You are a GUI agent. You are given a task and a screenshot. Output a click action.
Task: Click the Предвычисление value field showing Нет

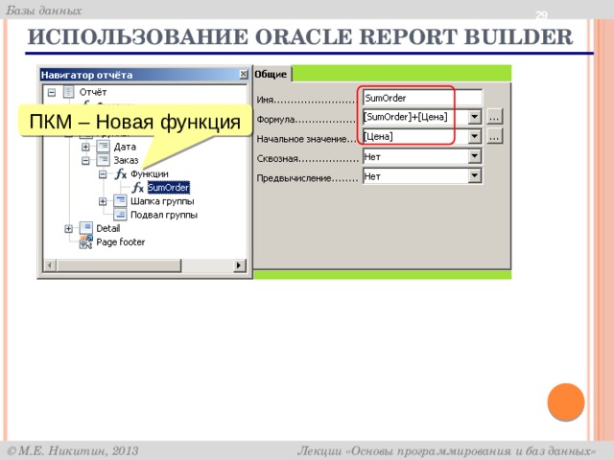point(415,176)
